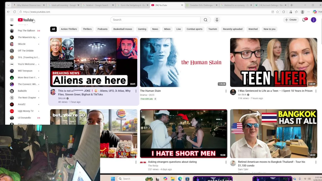The width and height of the screenshot is (322, 181).
Task: Open The ReUp channel avatar
Action: click(x=143, y=163)
